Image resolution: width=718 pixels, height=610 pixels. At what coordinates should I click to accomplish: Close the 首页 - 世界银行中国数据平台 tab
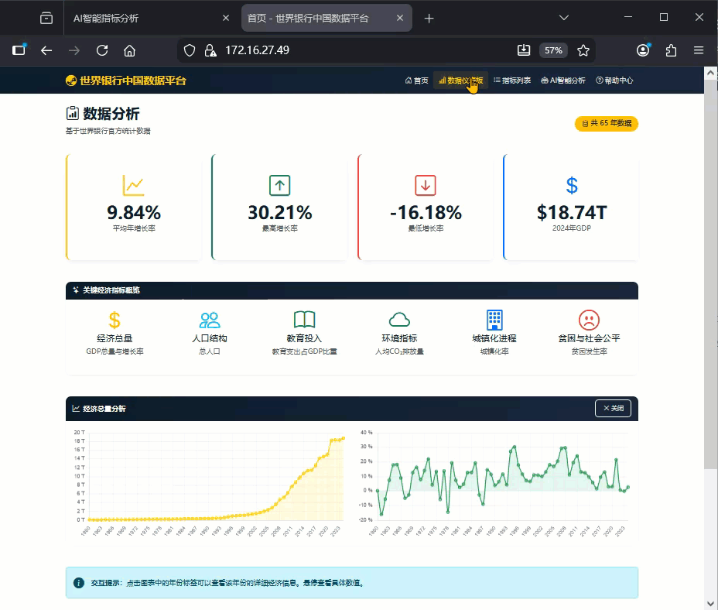click(400, 18)
